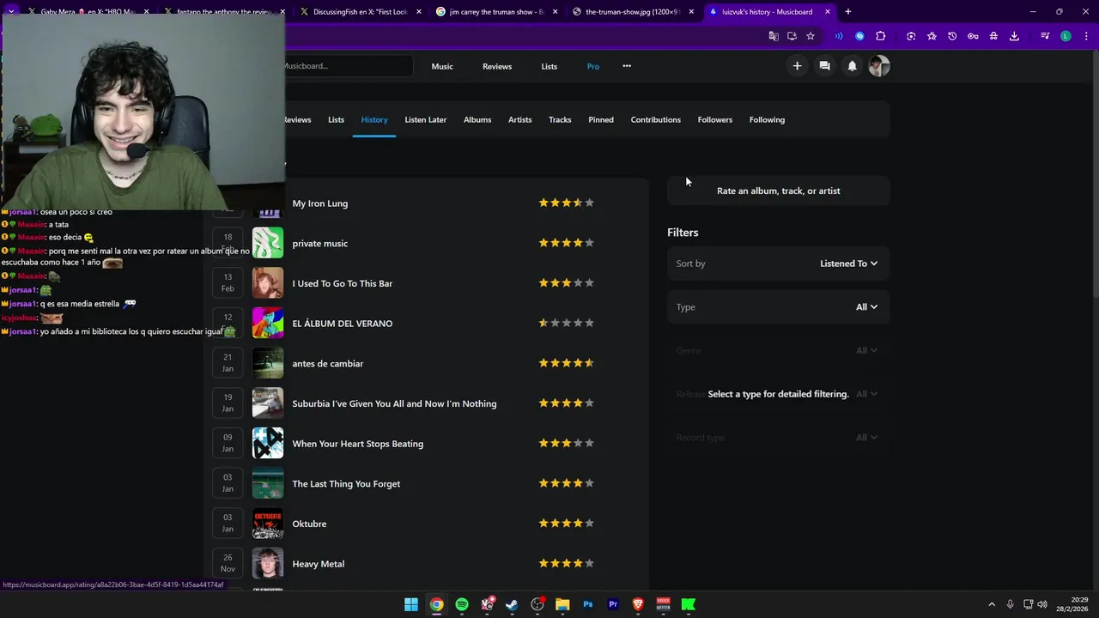Show hidden system tray icons chevron
Screen dimensions: 1099x618
992,604
